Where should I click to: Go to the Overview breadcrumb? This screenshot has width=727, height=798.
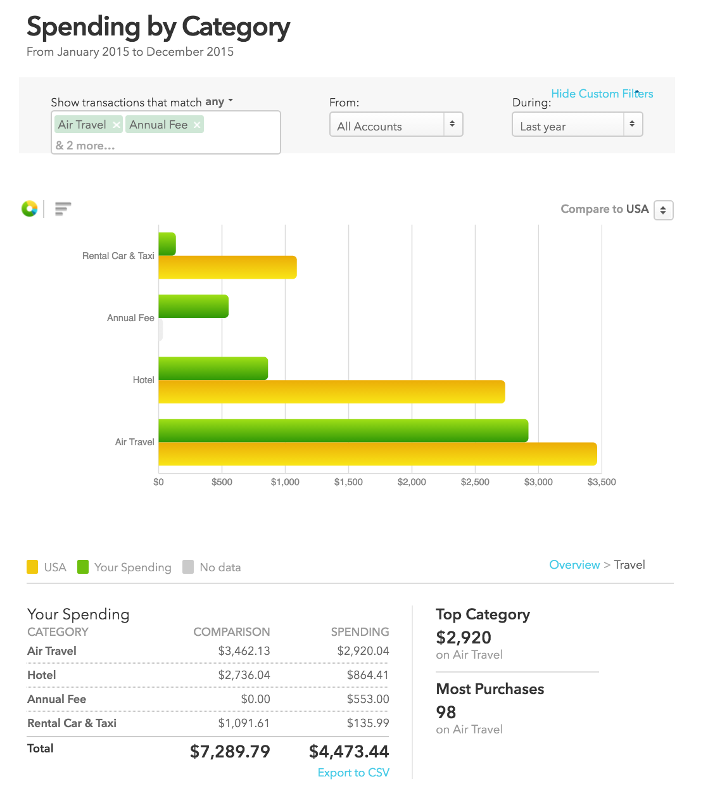574,565
